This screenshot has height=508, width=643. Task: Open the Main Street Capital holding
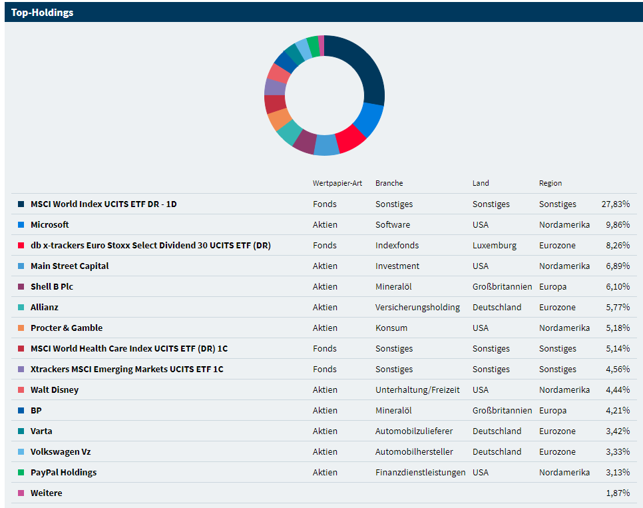(70, 266)
